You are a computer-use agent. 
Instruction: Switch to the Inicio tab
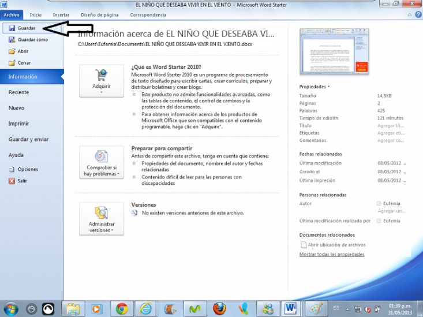(x=36, y=15)
